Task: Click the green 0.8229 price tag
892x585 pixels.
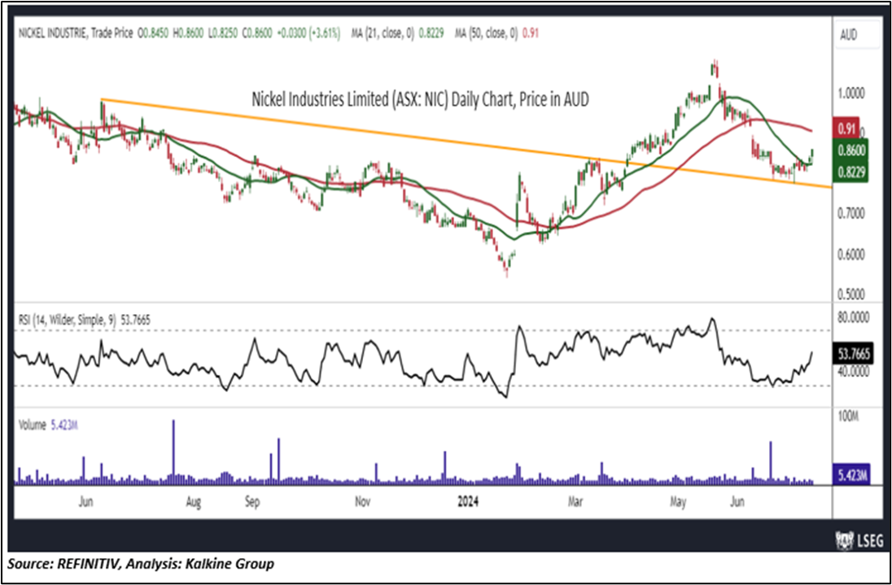Action: tap(850, 171)
